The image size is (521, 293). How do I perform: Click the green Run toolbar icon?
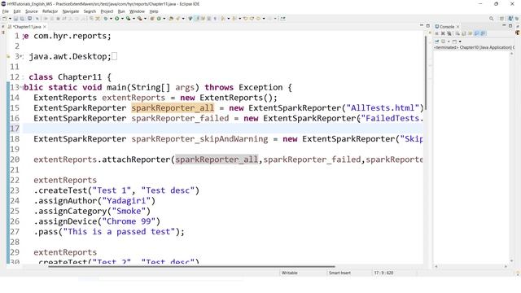[117, 19]
